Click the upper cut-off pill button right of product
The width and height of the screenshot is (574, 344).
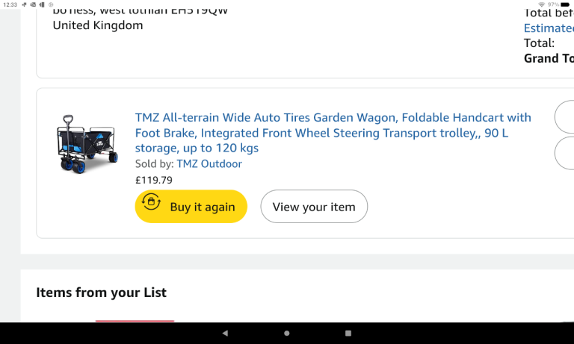point(564,117)
